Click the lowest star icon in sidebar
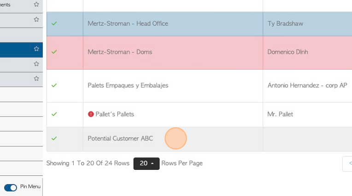This screenshot has height=196, width=352. 36,78
